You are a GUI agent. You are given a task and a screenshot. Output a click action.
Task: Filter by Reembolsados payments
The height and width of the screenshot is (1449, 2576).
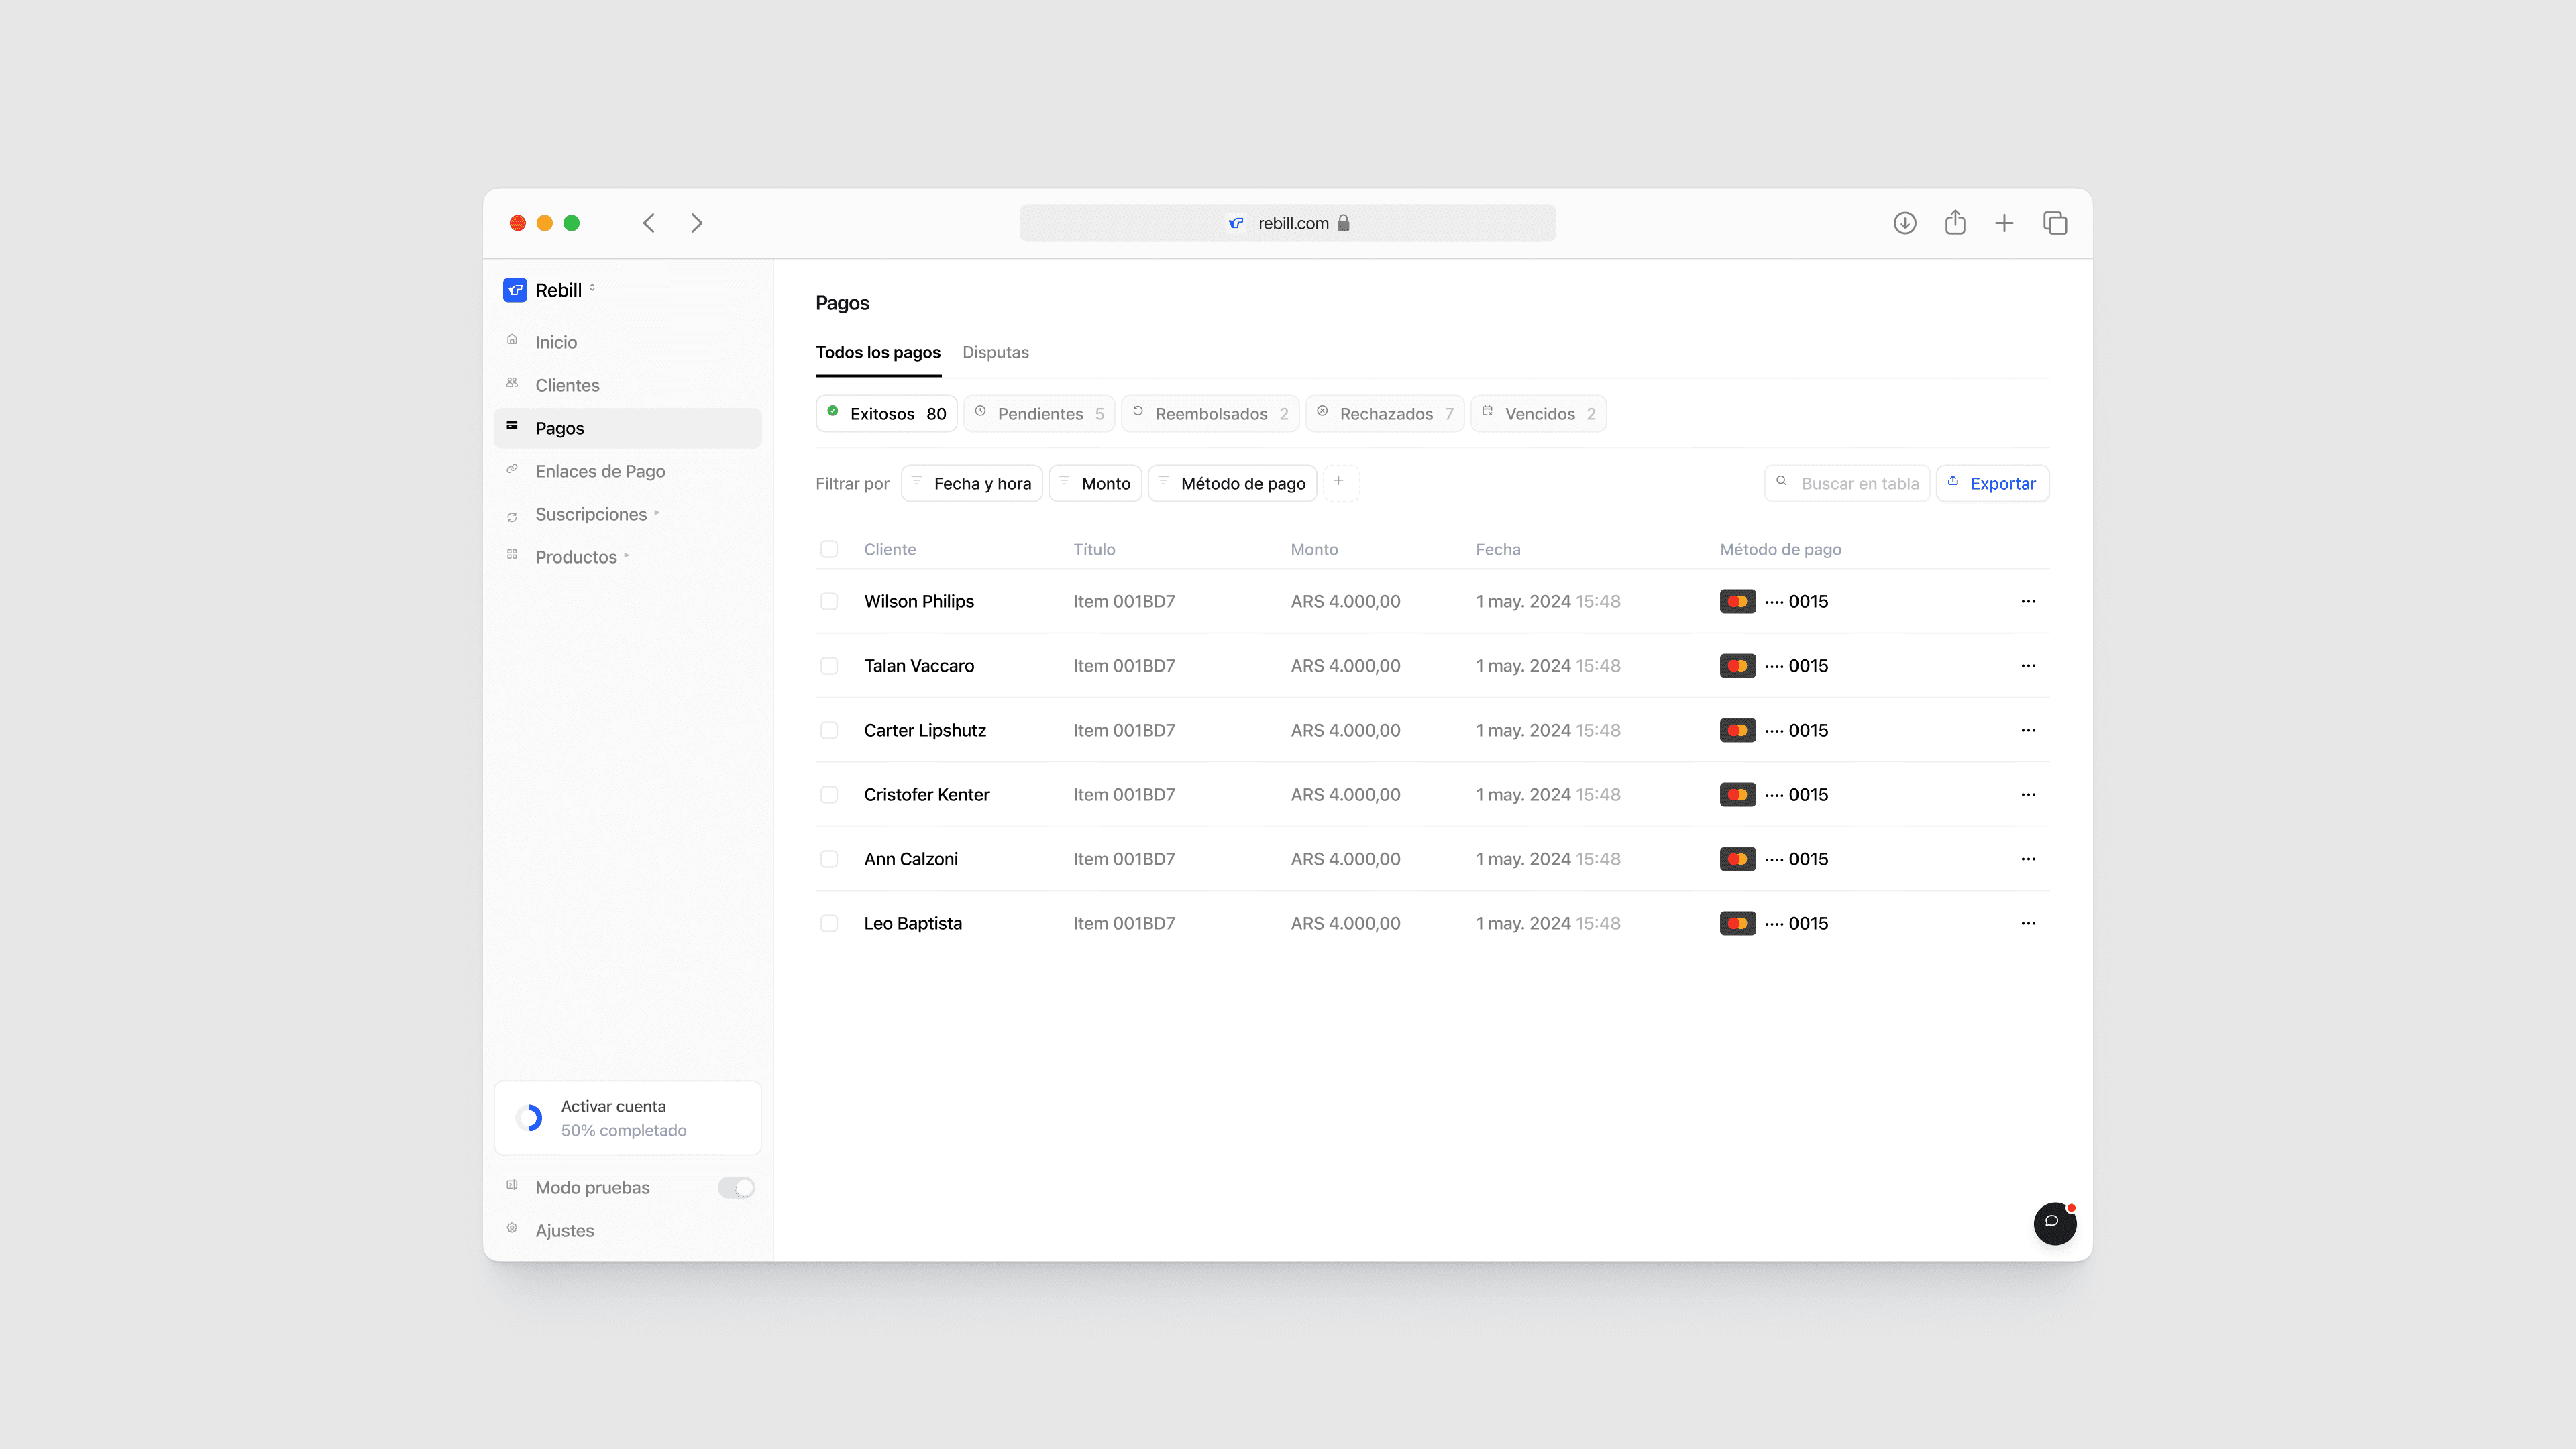pyautogui.click(x=1211, y=414)
